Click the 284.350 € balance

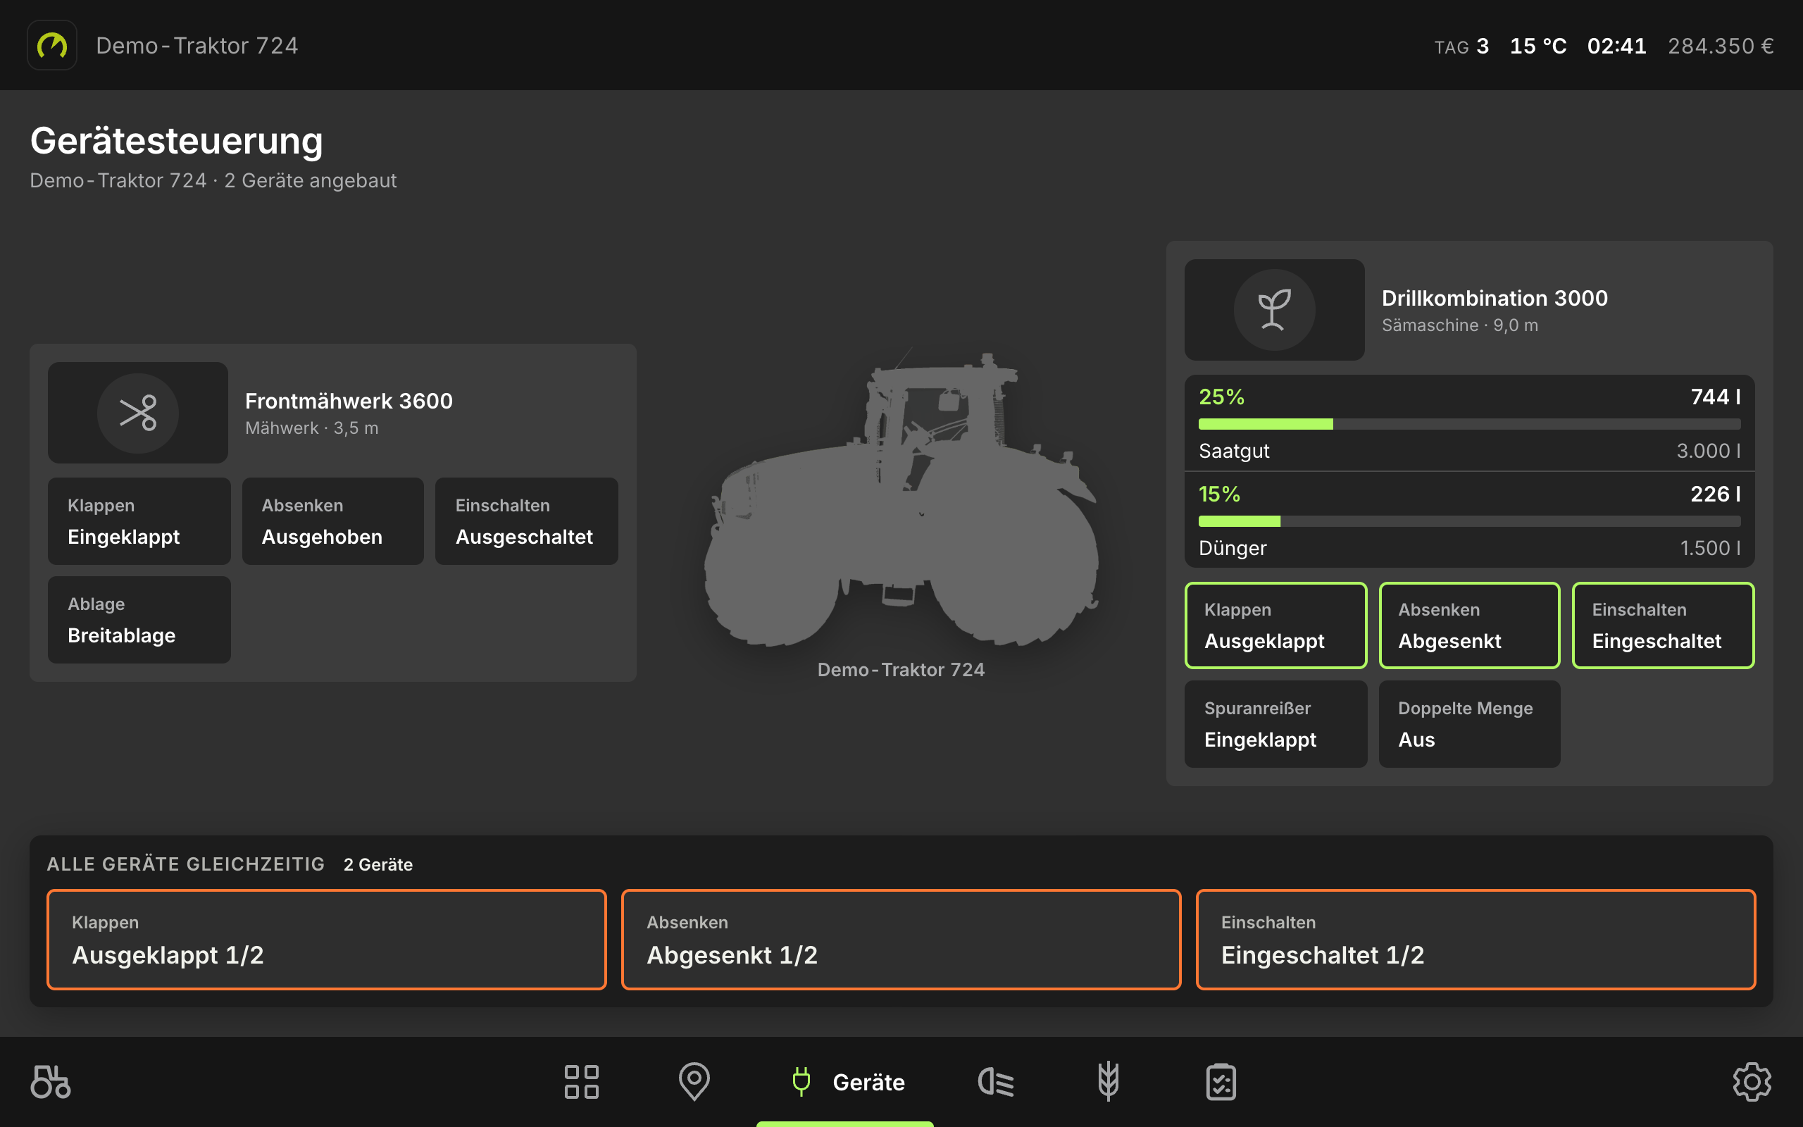(1721, 46)
